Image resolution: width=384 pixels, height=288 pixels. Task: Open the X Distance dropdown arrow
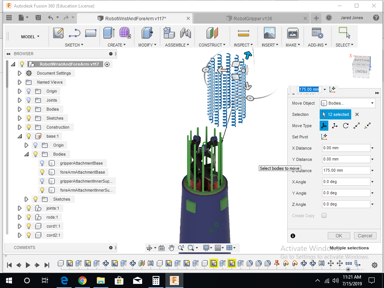372,148
